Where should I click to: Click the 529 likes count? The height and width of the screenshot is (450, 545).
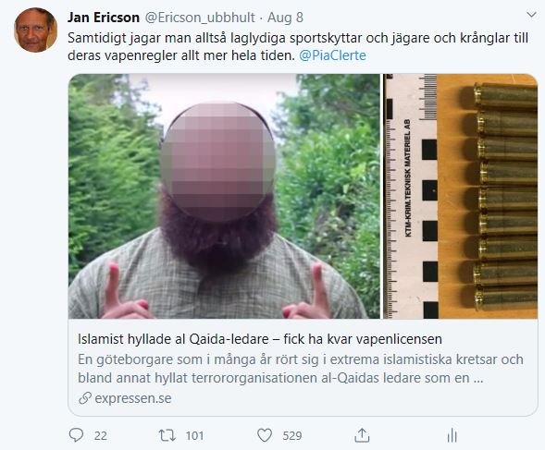[x=292, y=435]
